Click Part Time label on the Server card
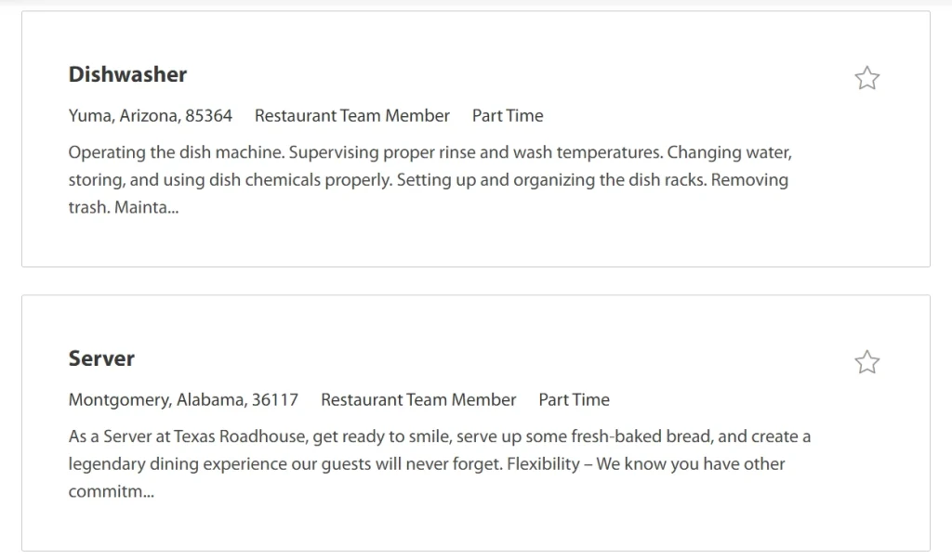 pos(574,399)
